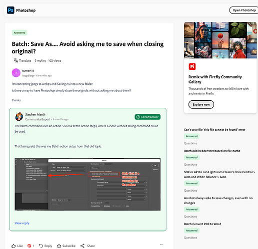Open the three-dot more options menu

161,245
